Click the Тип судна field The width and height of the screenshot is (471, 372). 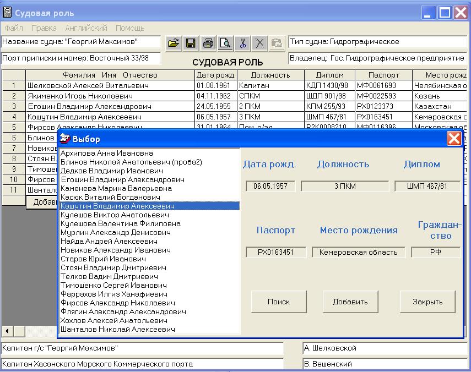[x=378, y=42]
